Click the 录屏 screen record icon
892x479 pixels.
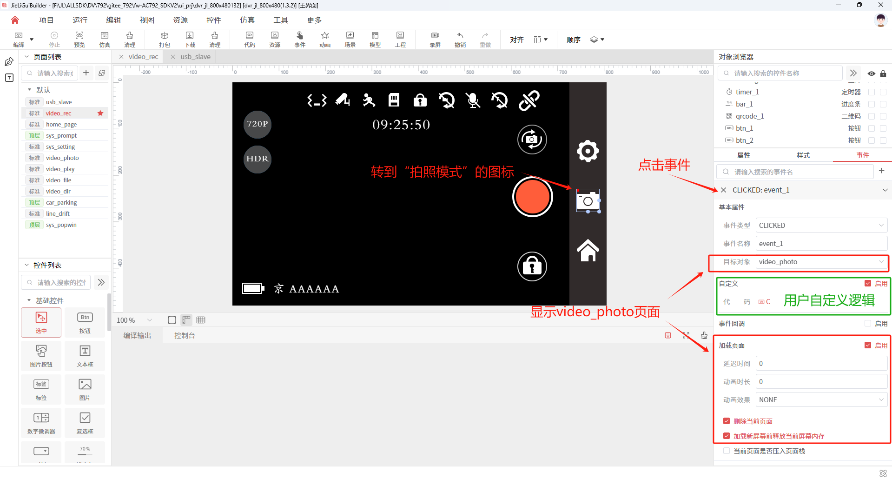pyautogui.click(x=435, y=40)
